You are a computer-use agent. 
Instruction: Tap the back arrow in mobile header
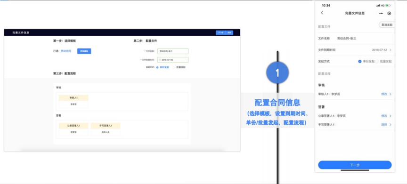(322, 13)
